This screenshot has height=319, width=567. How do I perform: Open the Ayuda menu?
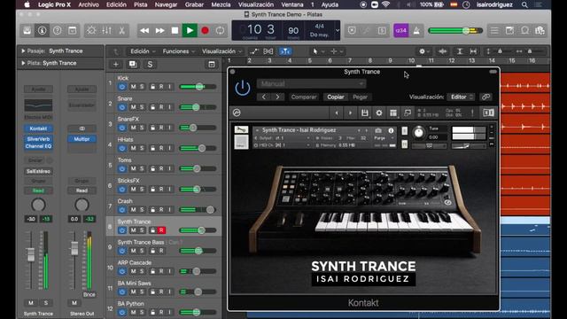coord(330,4)
